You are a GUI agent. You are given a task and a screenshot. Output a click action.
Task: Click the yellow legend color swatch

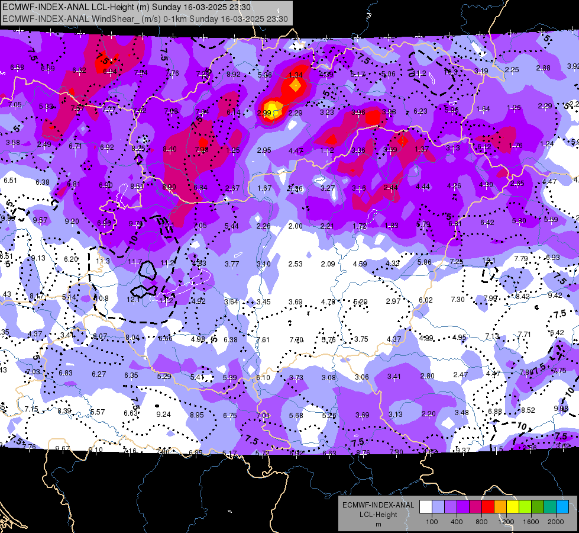pos(513,507)
